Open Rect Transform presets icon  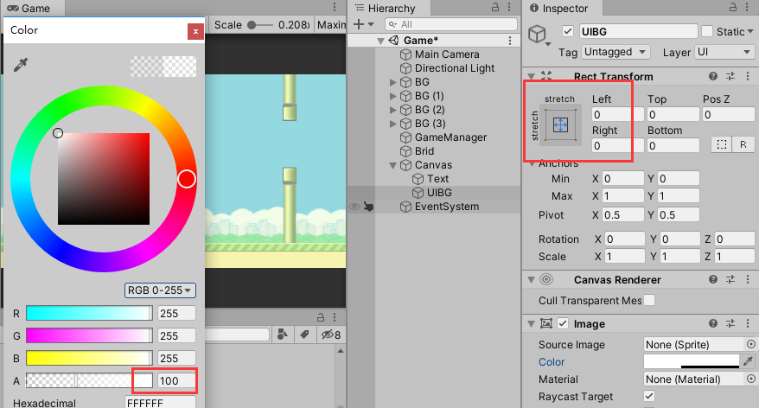[x=730, y=76]
